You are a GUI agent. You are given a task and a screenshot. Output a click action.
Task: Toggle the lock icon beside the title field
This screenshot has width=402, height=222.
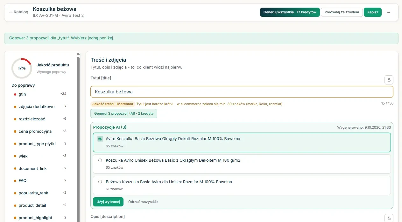click(x=389, y=80)
